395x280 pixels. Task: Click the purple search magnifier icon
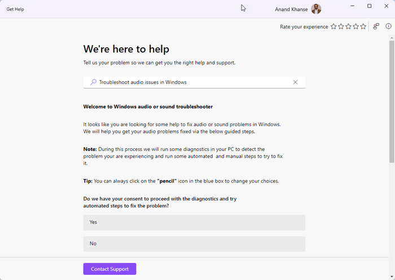93,82
